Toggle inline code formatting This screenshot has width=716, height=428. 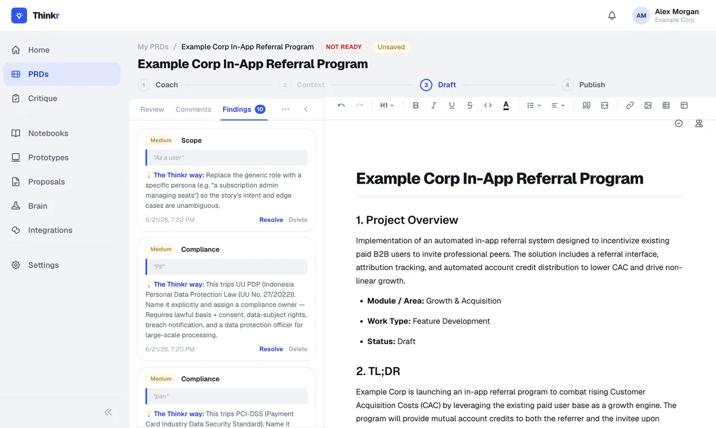(x=488, y=105)
